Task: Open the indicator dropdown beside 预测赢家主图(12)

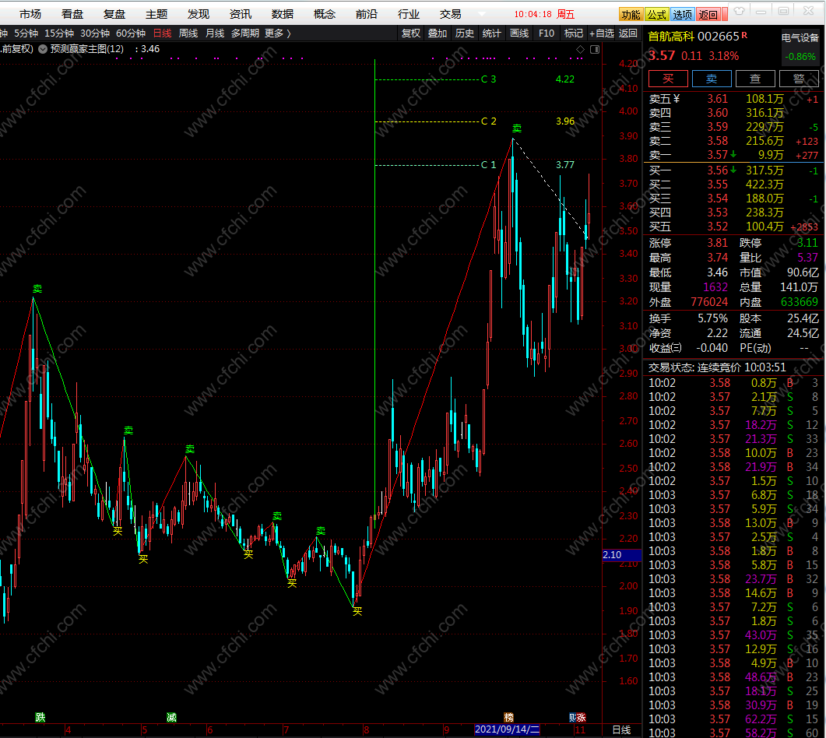Action: (43, 49)
